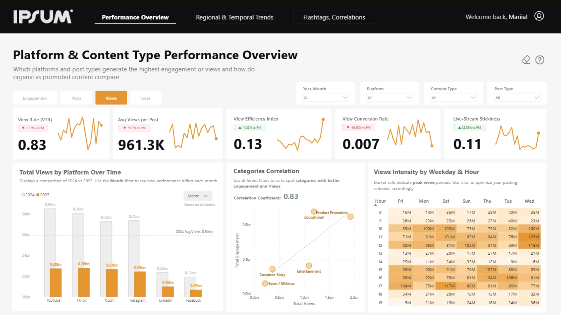
Task: Go to Hashtags, Correlations tab
Action: click(x=334, y=17)
